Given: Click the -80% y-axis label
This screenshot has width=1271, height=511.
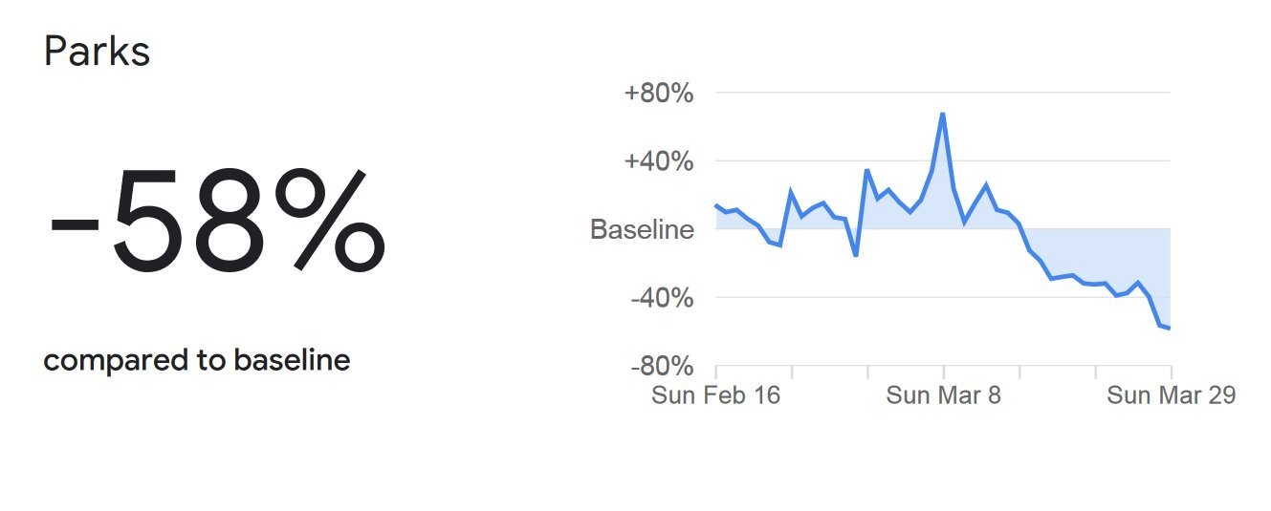Looking at the screenshot, I should point(661,367).
